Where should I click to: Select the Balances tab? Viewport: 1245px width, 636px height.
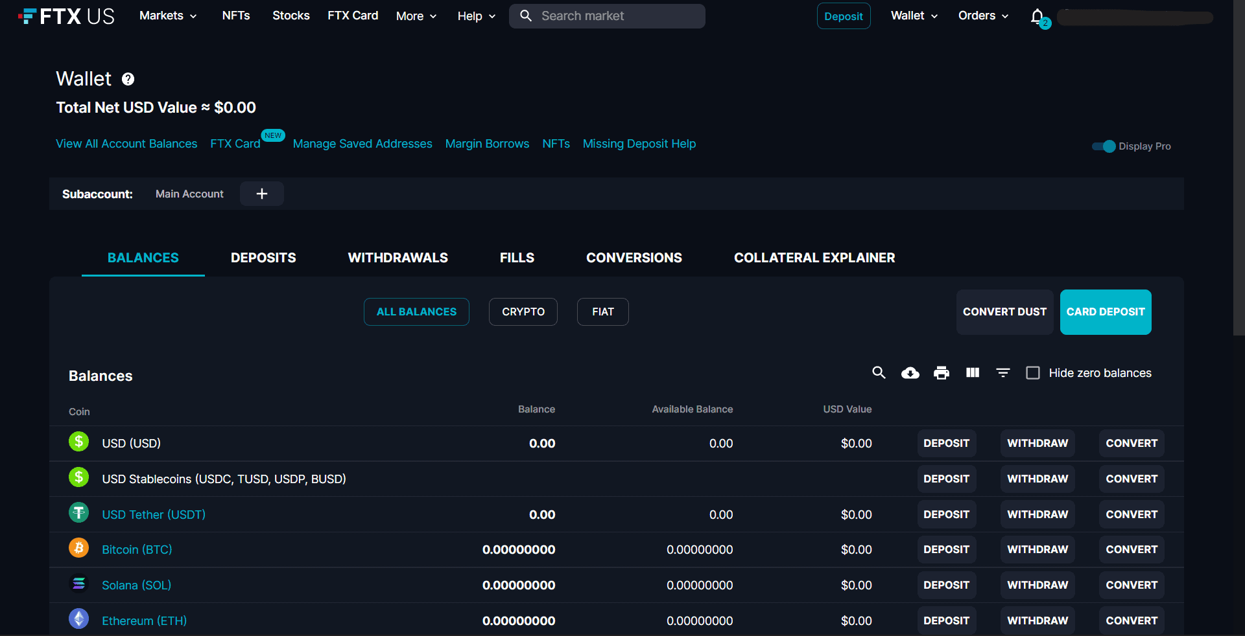(143, 258)
